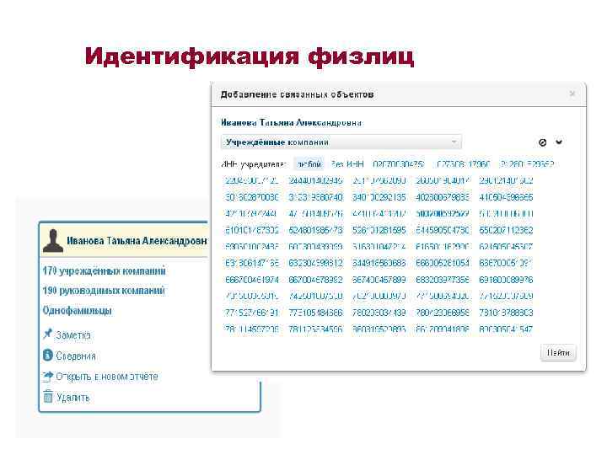Choose Сведения from the card menu
This screenshot has width=607, height=455.
coord(76,356)
